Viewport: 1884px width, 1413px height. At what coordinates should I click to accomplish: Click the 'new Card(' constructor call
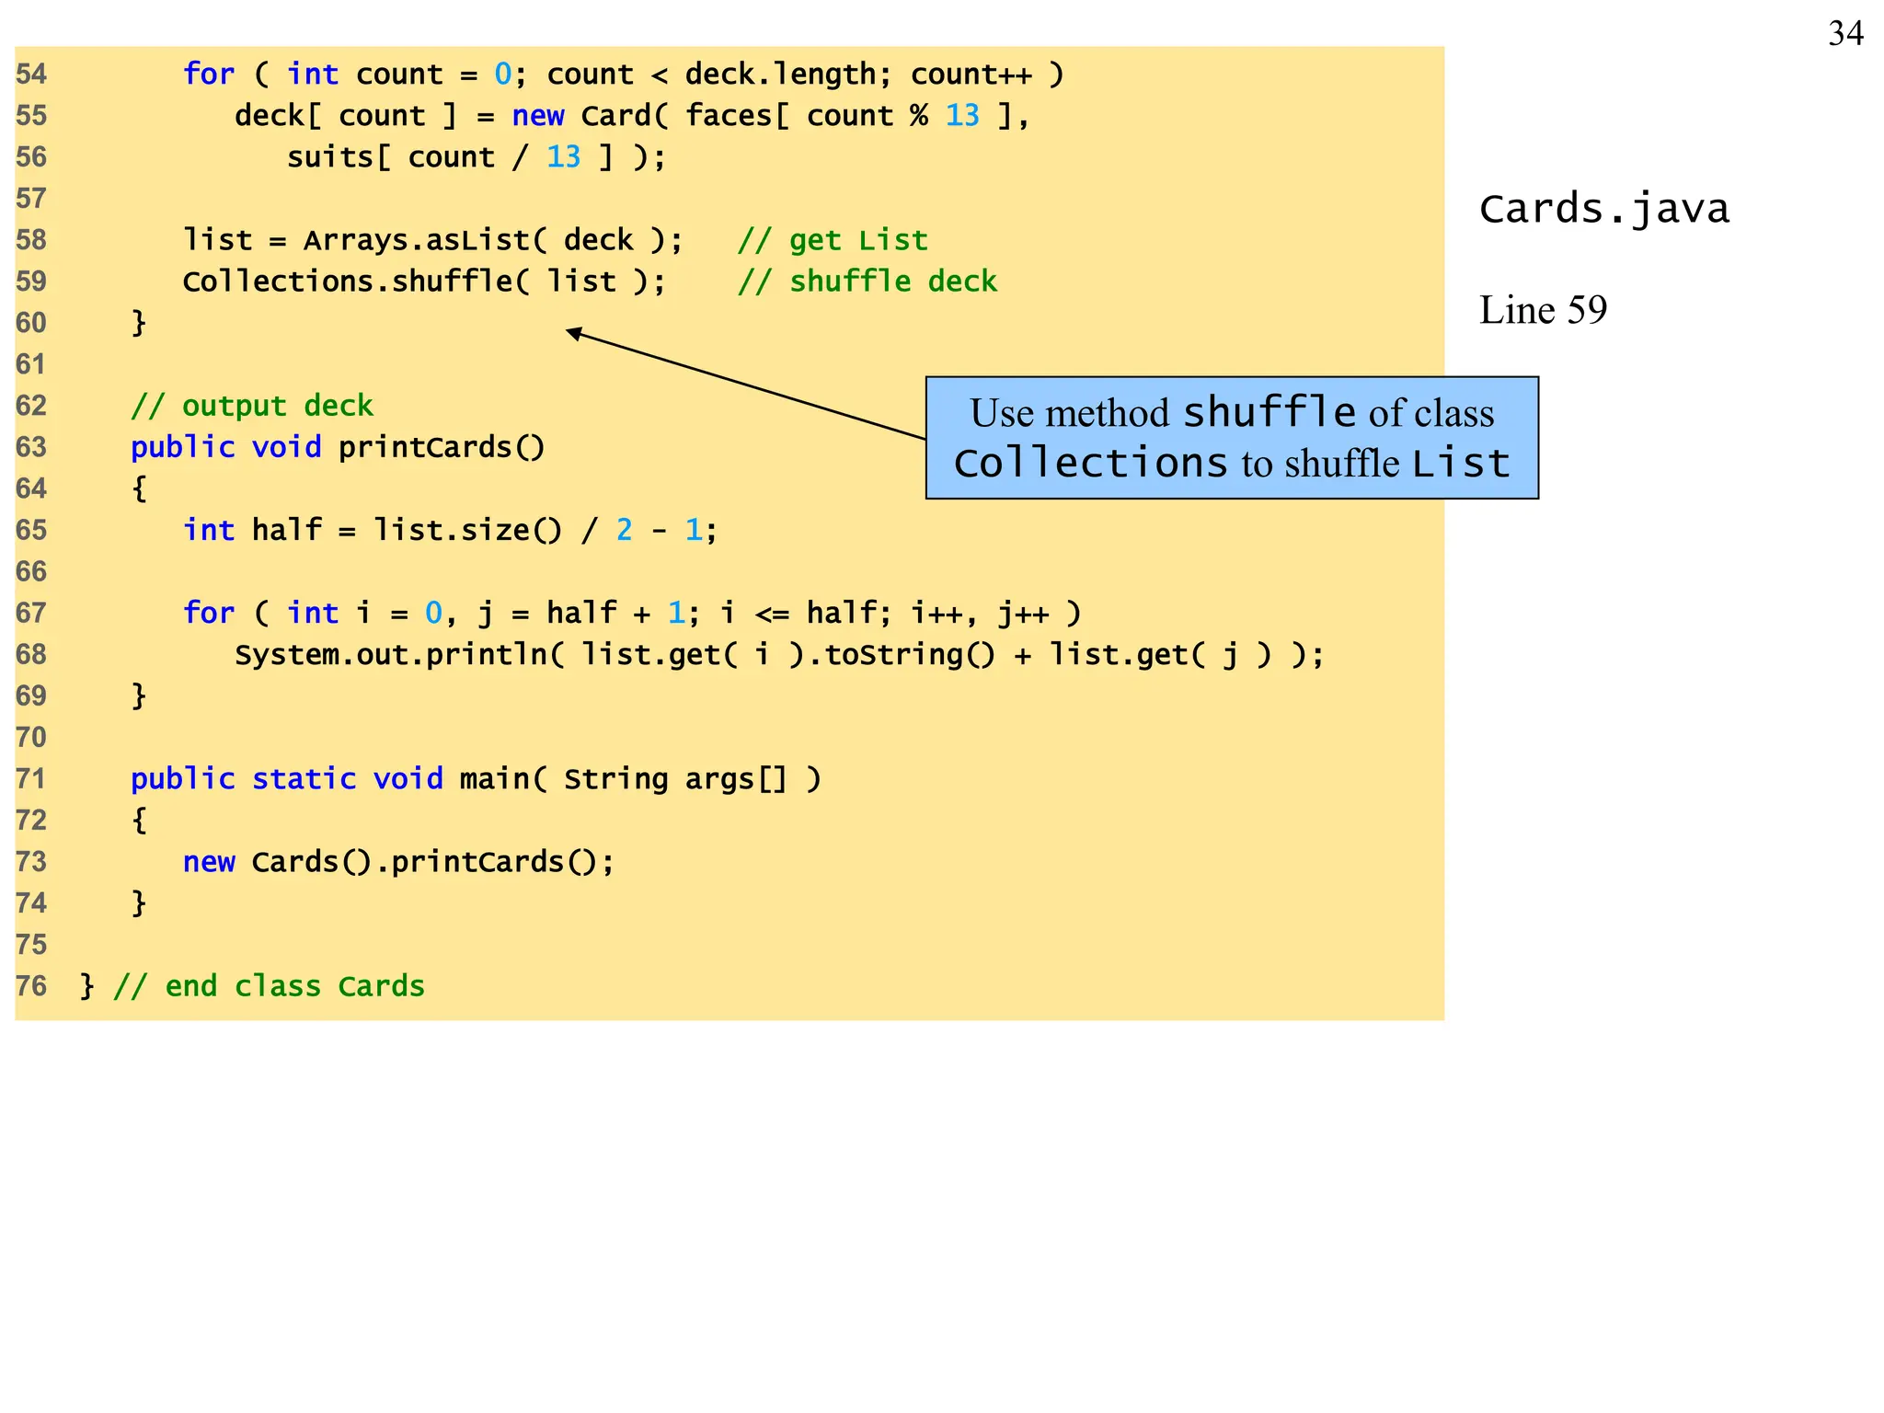click(589, 116)
